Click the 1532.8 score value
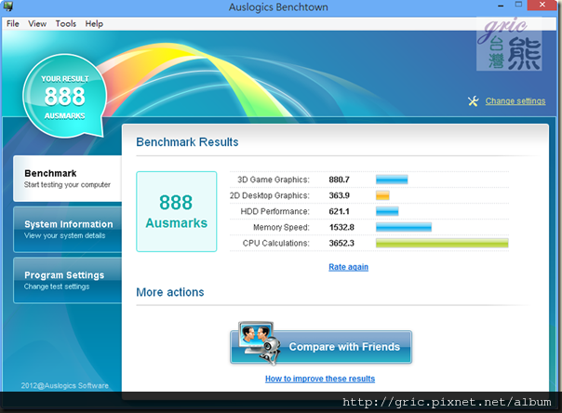The image size is (562, 413). [x=341, y=227]
